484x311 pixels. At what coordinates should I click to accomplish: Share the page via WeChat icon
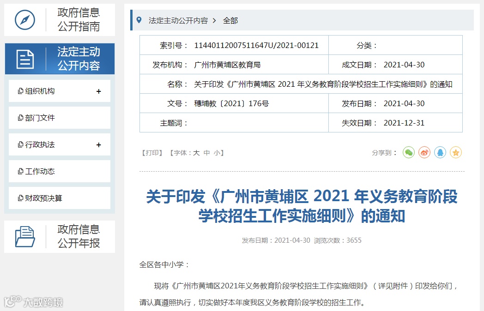409,152
